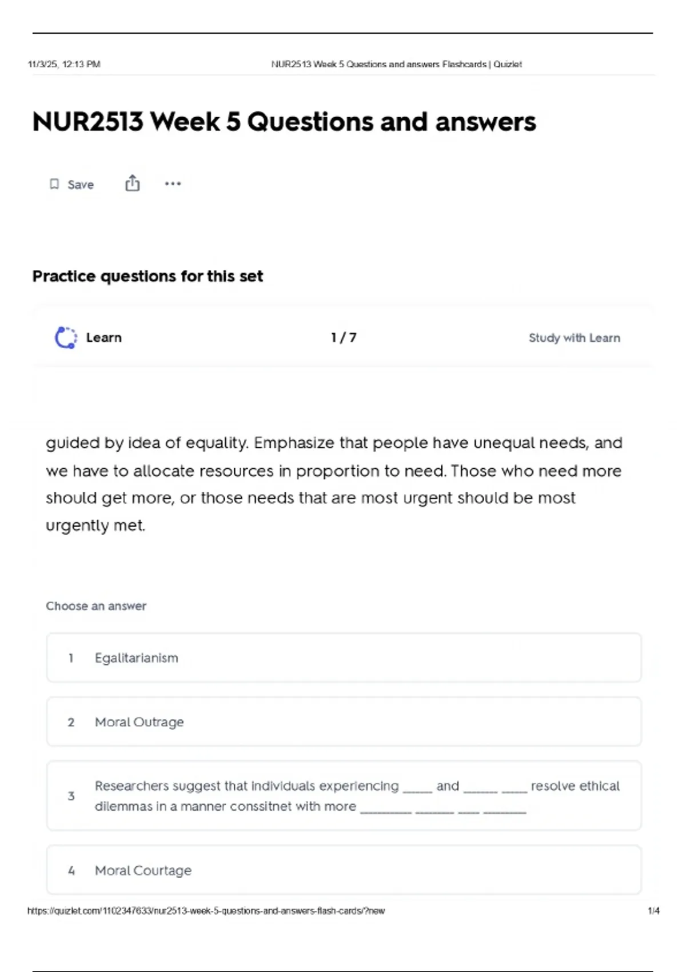Click the Save bookmark icon
The width and height of the screenshot is (686, 972).
(x=54, y=184)
